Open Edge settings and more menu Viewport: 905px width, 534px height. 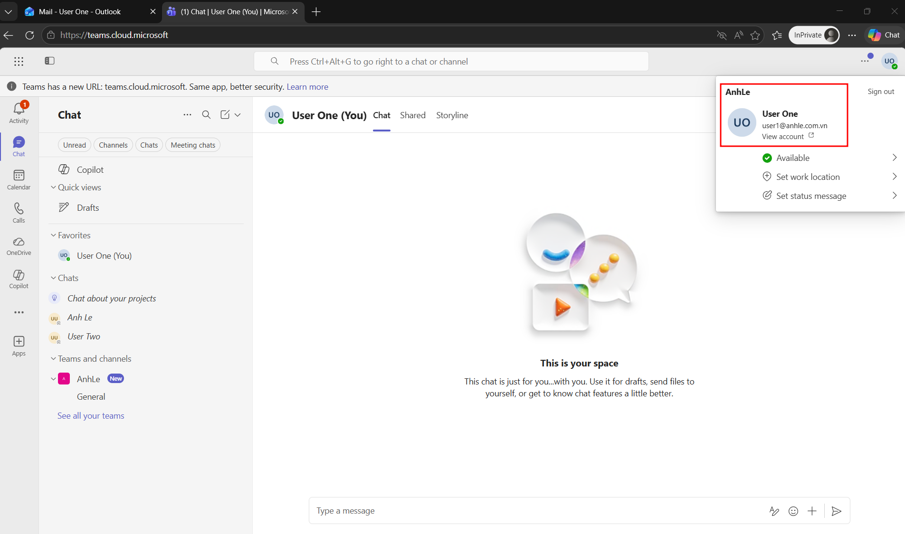pyautogui.click(x=852, y=35)
